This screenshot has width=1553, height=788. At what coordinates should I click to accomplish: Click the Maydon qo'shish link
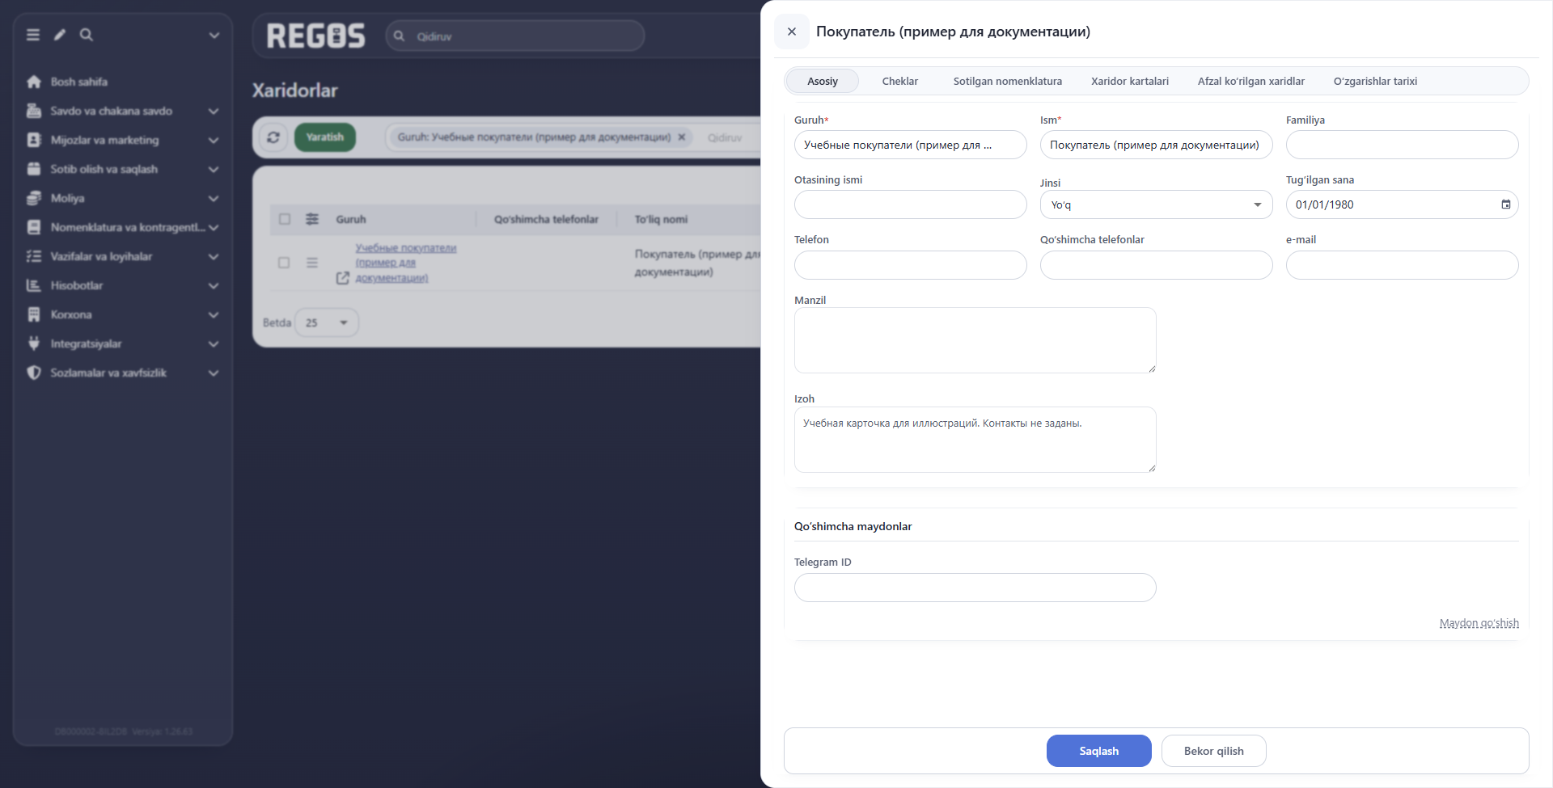tap(1479, 623)
